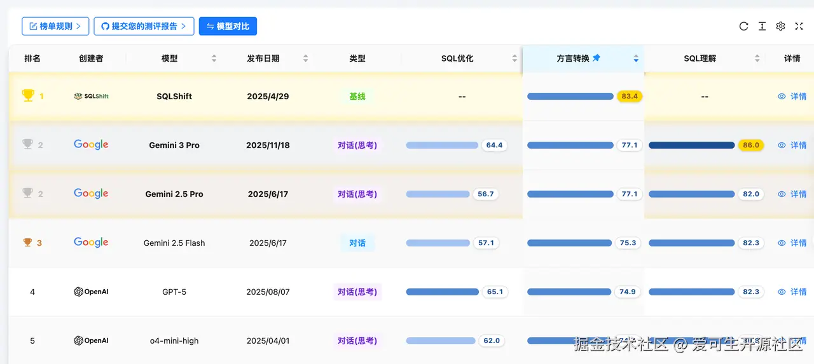The image size is (814, 364).
Task: Select the SQL理解 column header
Action: point(700,58)
